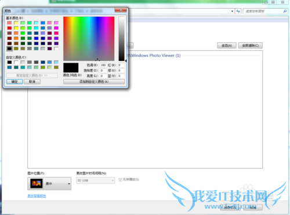Click the black luminosity arrow marker

click(x=126, y=61)
